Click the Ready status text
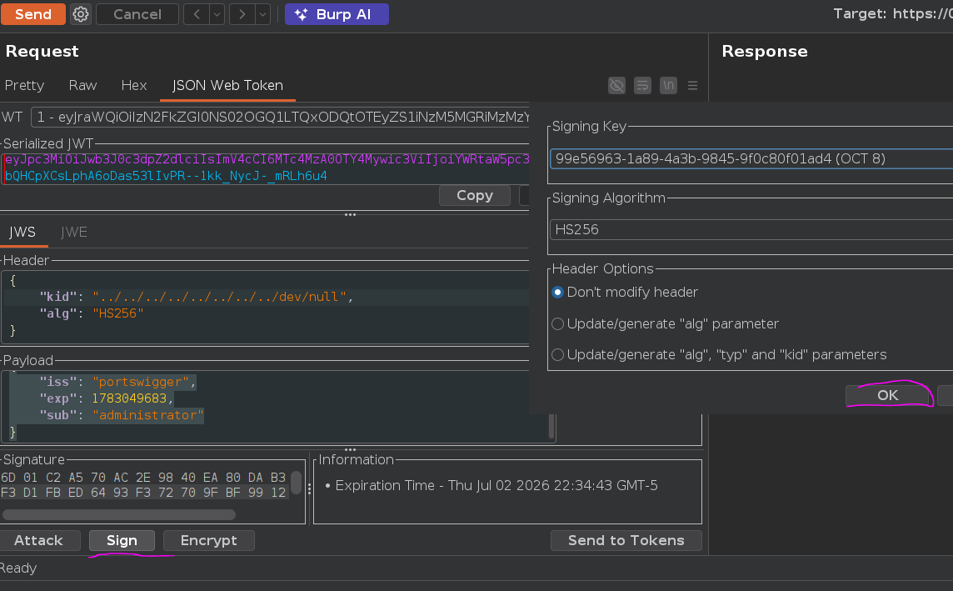The height and width of the screenshot is (591, 953). [18, 568]
